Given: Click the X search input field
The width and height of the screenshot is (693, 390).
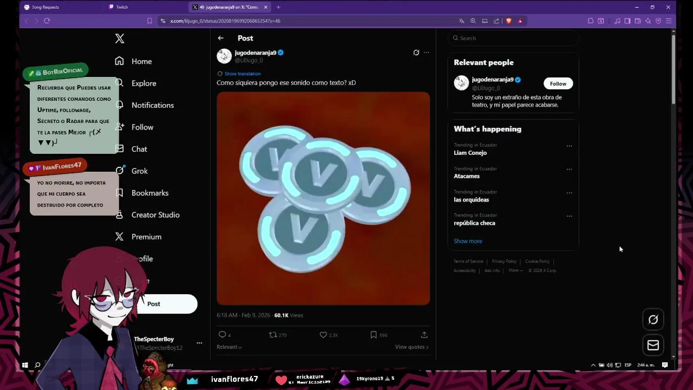Looking at the screenshot, I should coord(513,38).
